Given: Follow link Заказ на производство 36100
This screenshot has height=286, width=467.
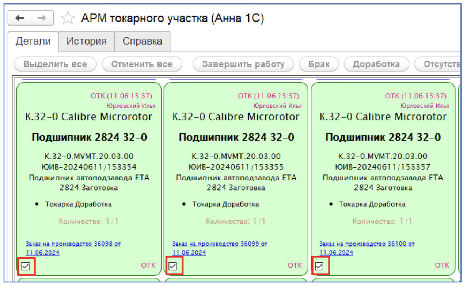Looking at the screenshot, I should pos(367,244).
